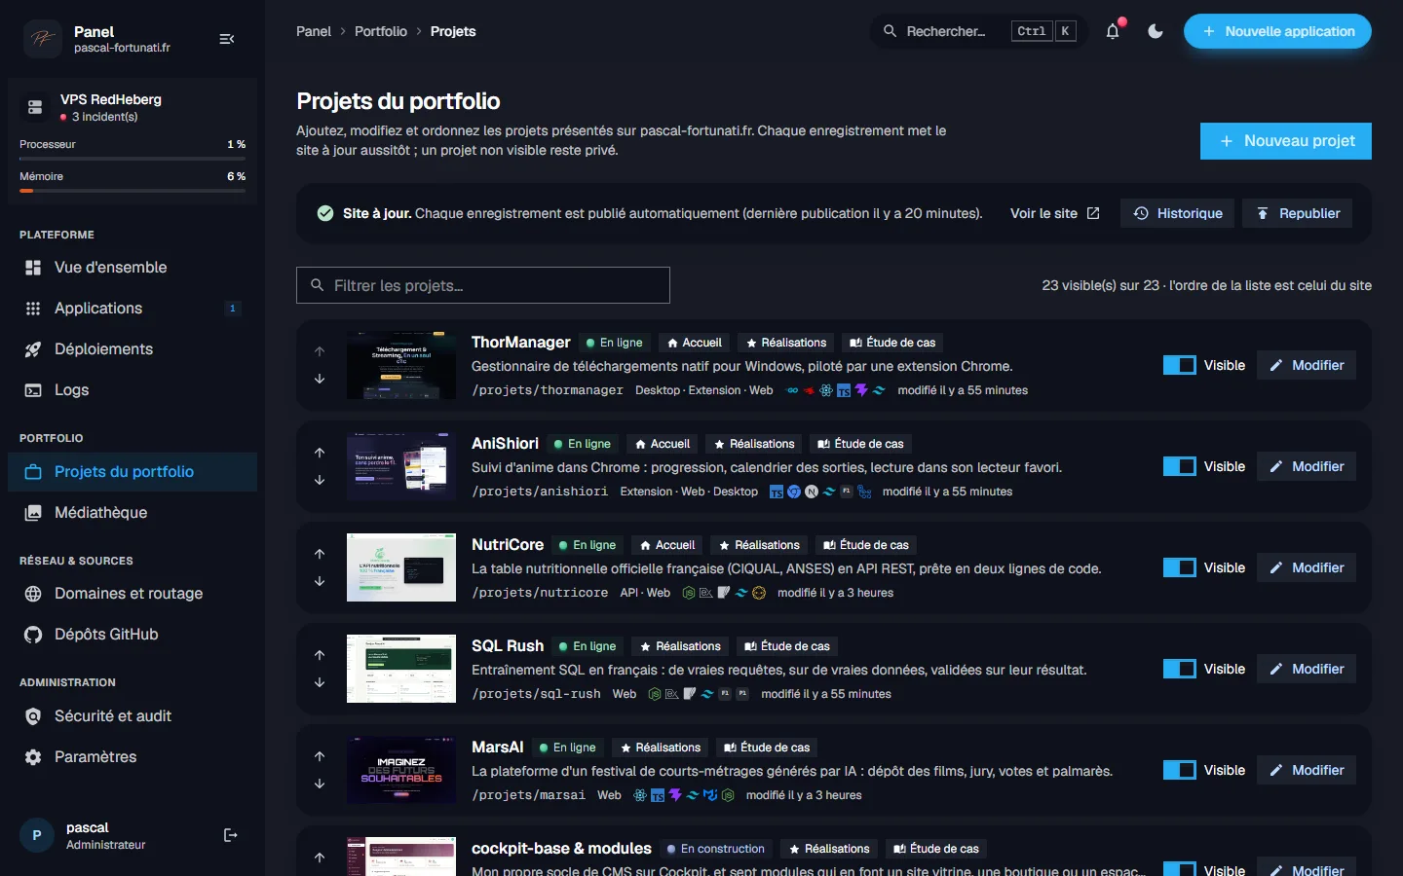Toggle SQL Rush Visible switch
The height and width of the screenshot is (876, 1403).
tap(1180, 669)
